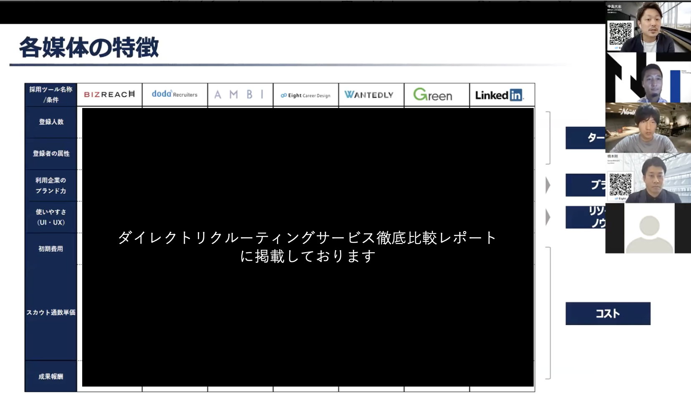Click the コスト label box

click(608, 314)
